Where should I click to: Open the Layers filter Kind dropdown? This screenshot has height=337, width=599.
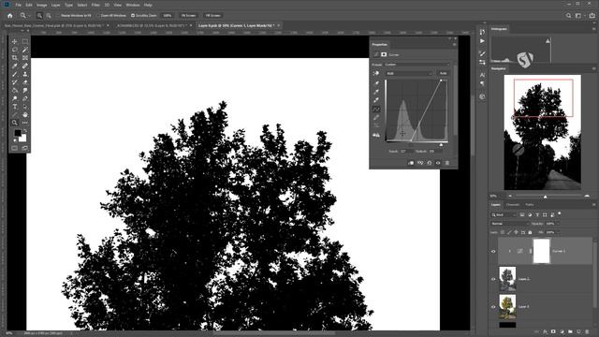point(504,215)
